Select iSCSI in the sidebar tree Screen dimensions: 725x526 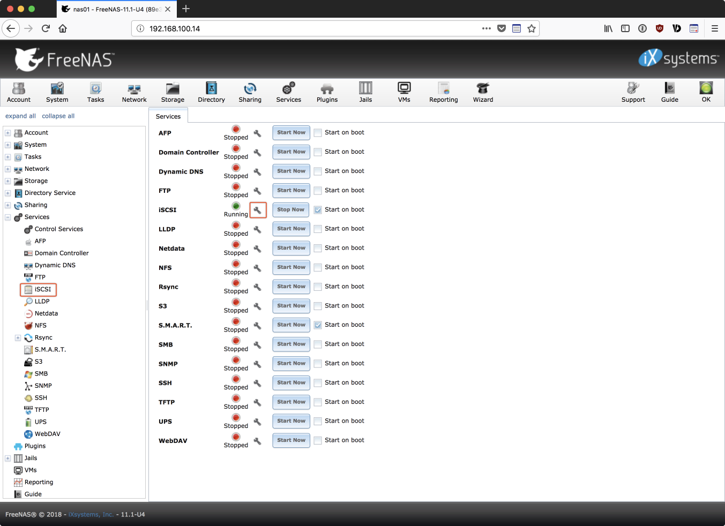(x=42, y=289)
